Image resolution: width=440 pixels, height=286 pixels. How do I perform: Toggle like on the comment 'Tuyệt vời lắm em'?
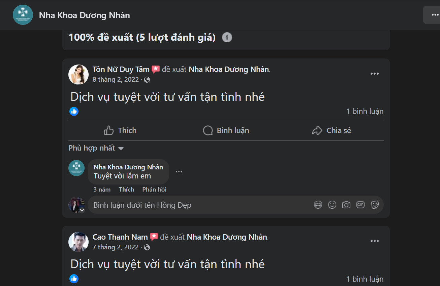coord(126,189)
